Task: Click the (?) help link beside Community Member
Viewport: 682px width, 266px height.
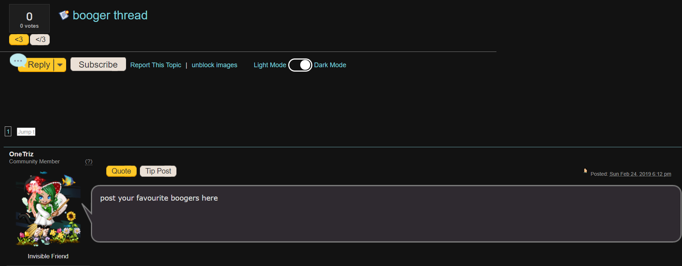Action: coord(89,161)
